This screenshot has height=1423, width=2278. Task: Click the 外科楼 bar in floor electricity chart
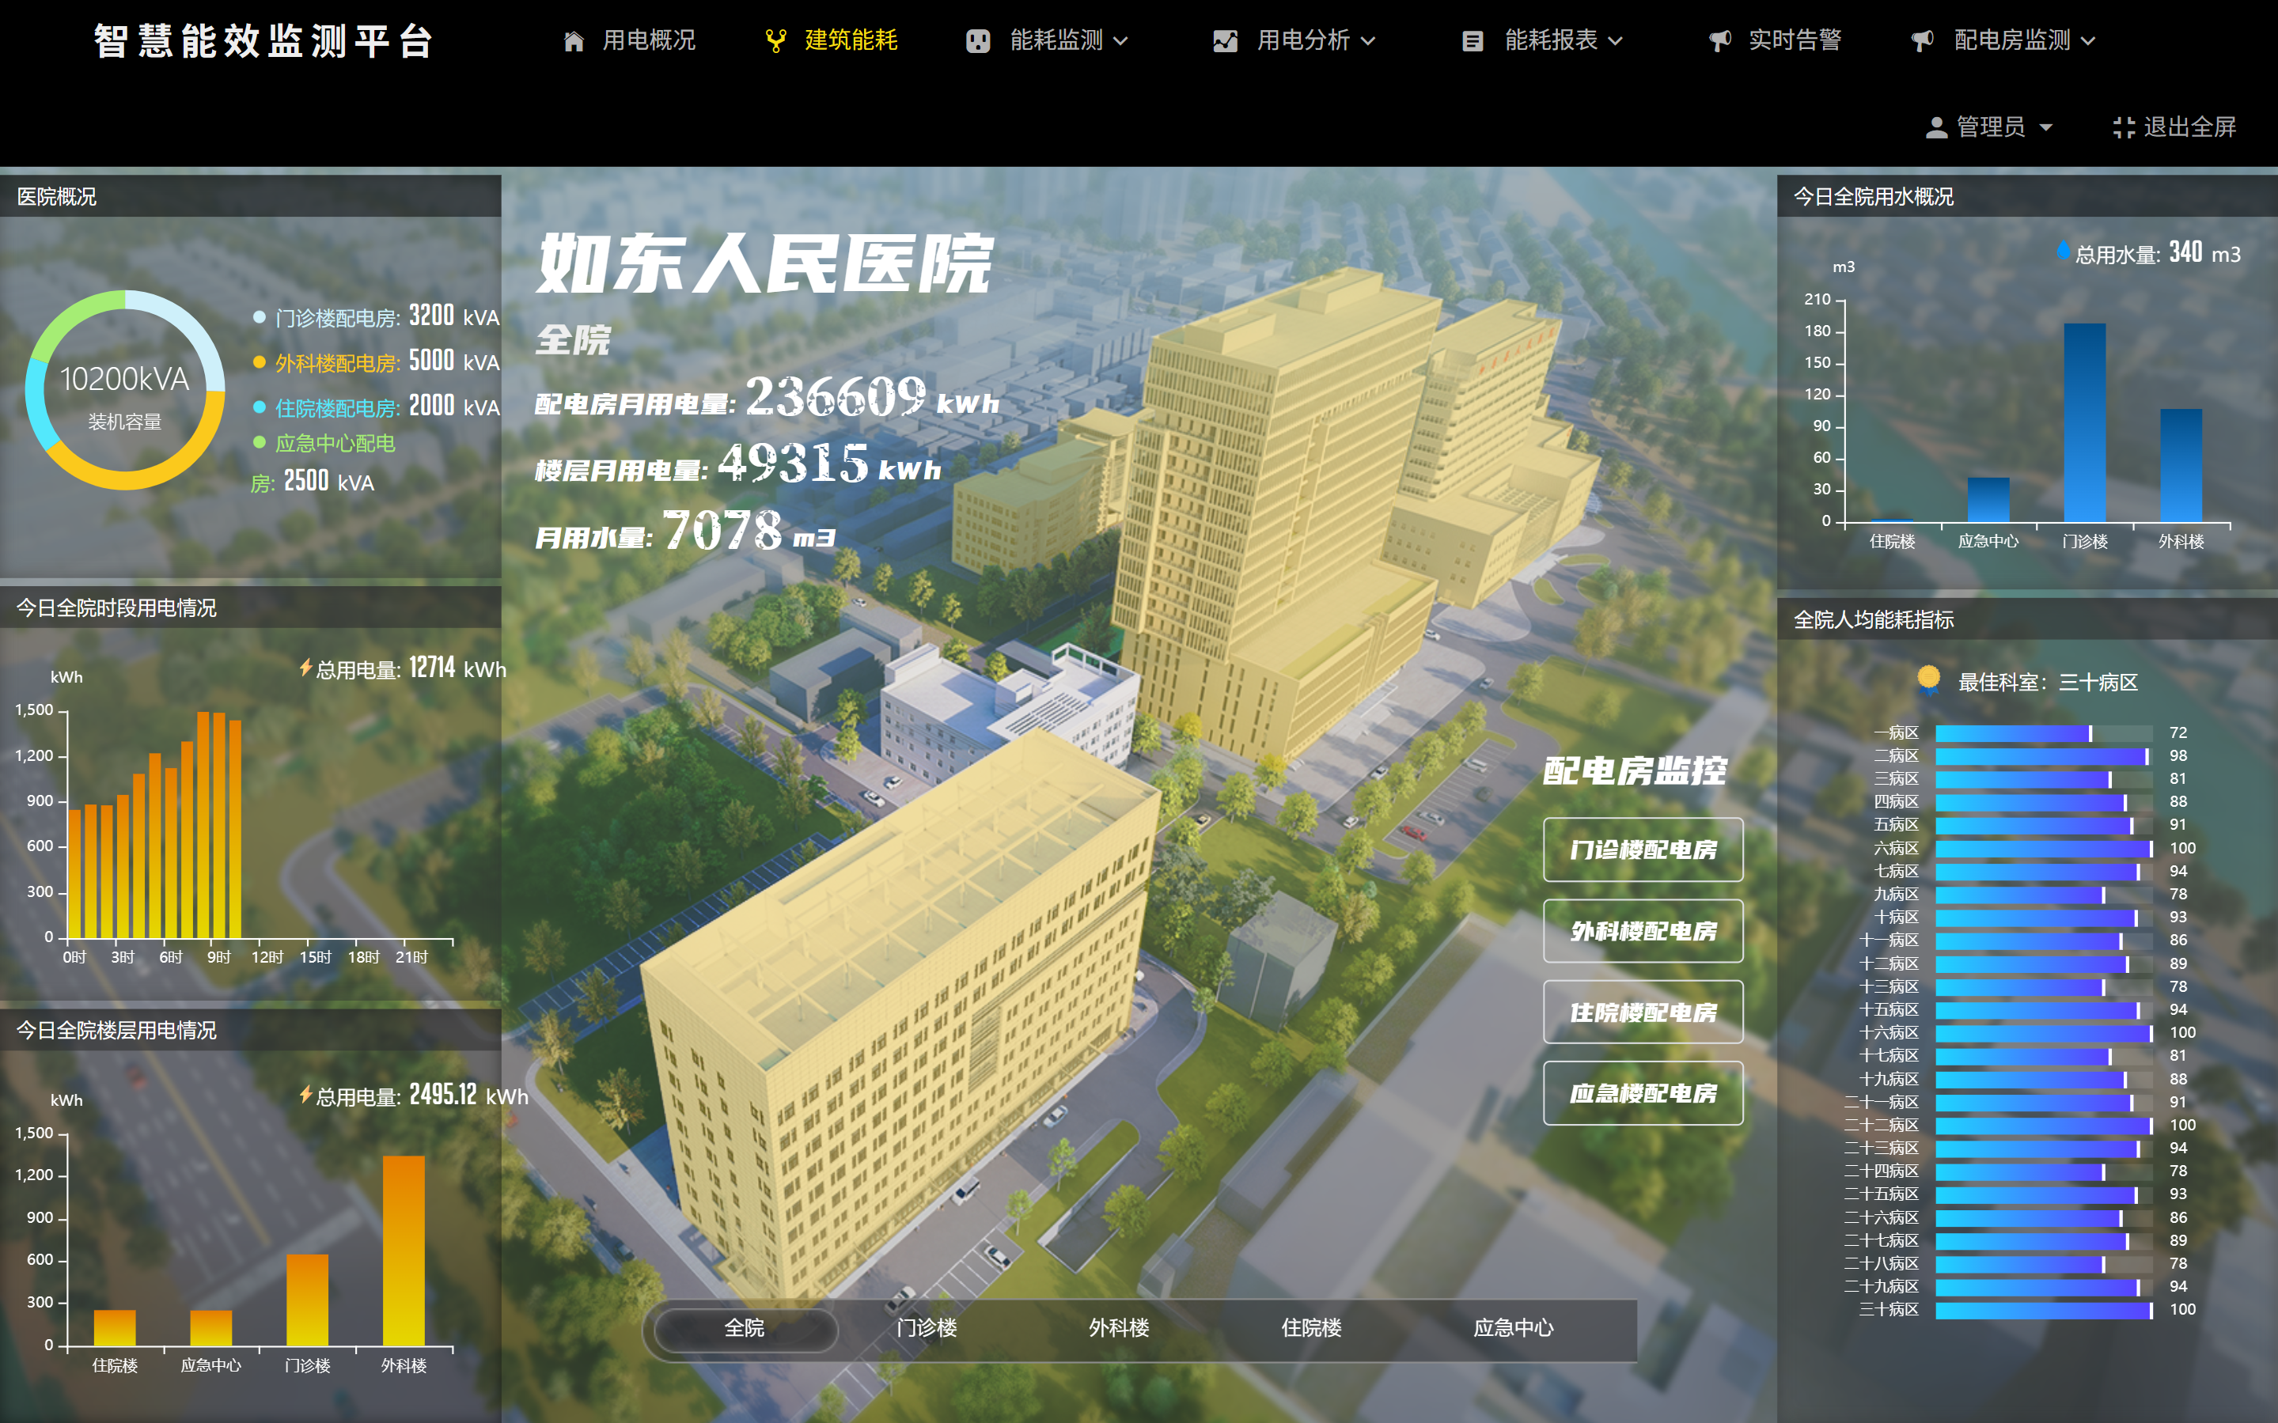click(403, 1250)
